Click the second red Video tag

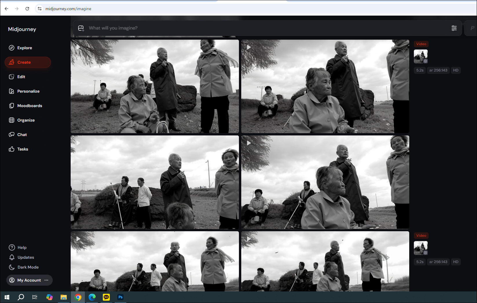(421, 236)
